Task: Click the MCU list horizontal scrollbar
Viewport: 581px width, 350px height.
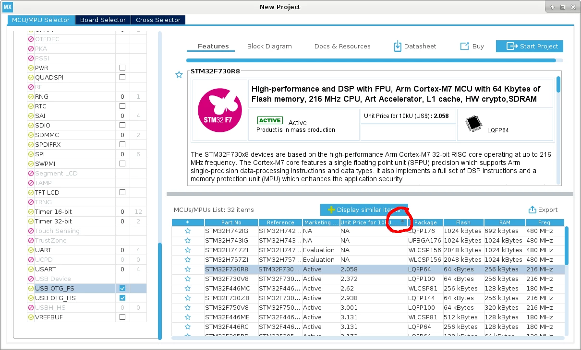Action: pos(368,338)
